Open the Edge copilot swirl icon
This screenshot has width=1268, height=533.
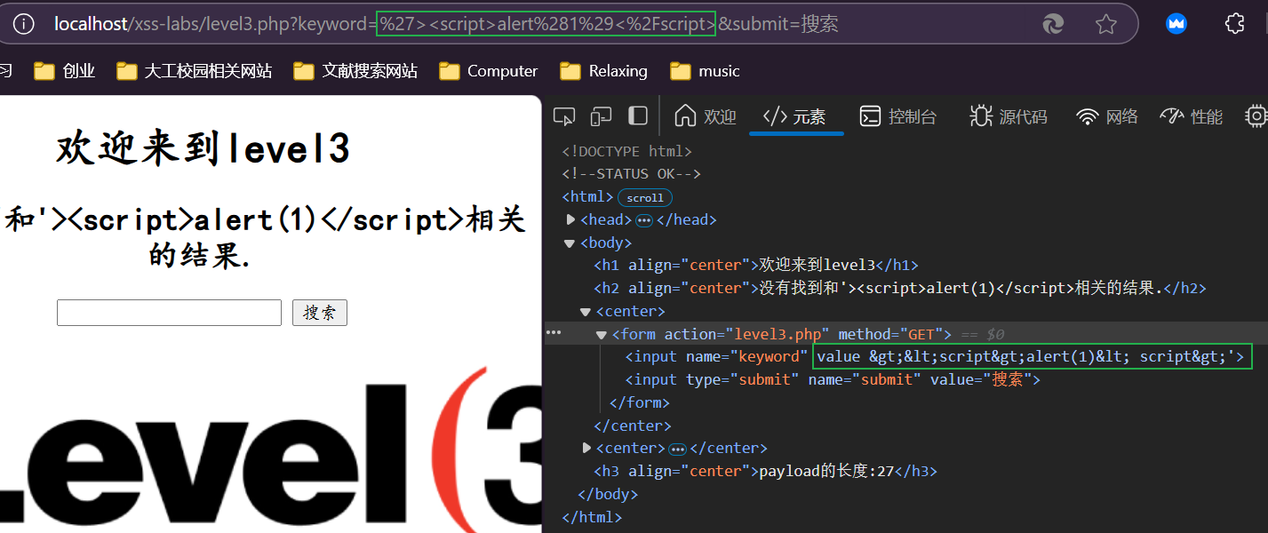tap(1053, 24)
